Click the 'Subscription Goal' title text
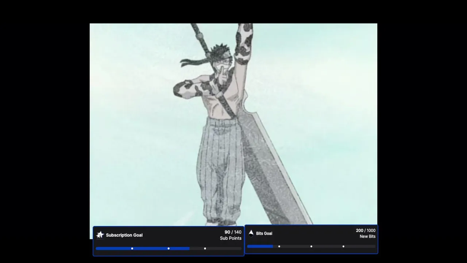The image size is (467, 263). tap(124, 235)
